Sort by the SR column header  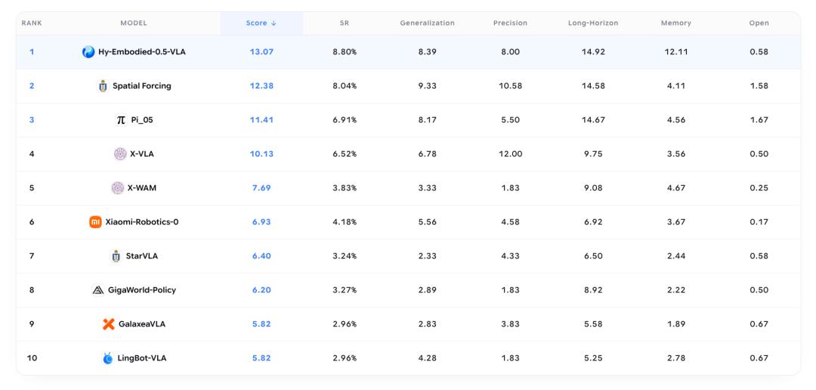pyautogui.click(x=344, y=23)
